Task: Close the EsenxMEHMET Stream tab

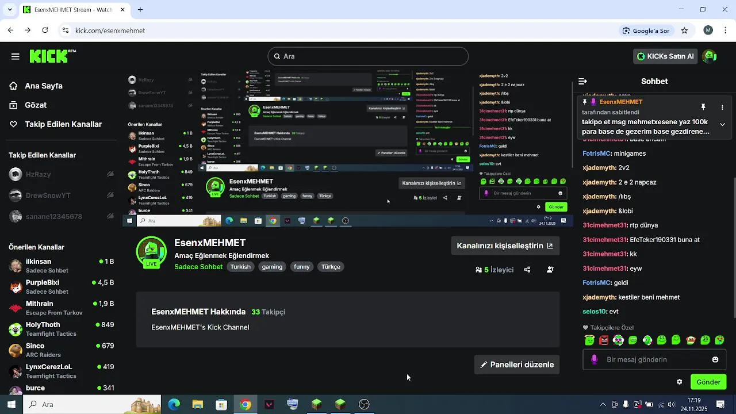Action: pyautogui.click(x=122, y=10)
